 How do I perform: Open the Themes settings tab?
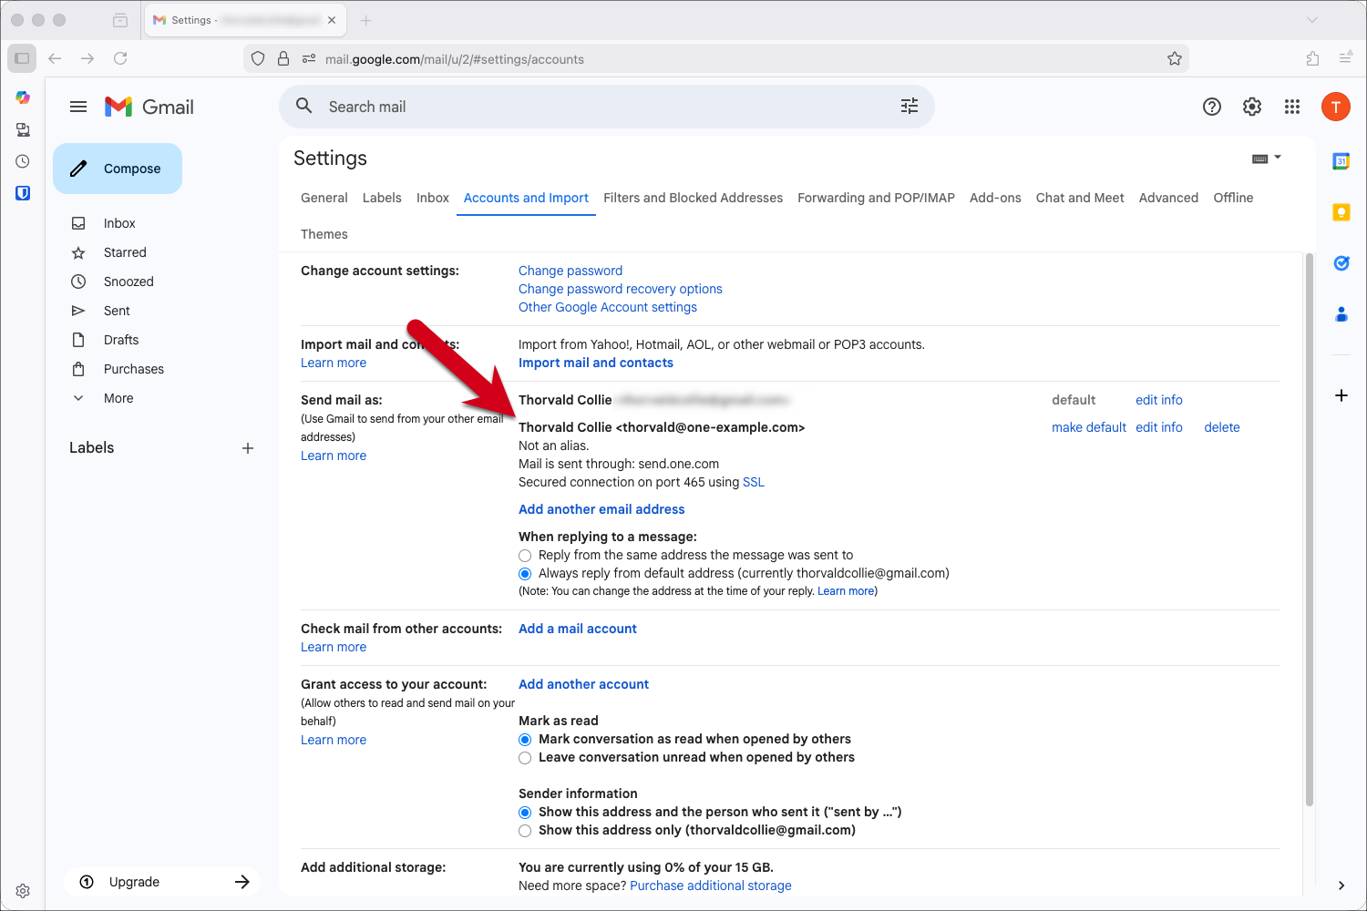point(324,234)
